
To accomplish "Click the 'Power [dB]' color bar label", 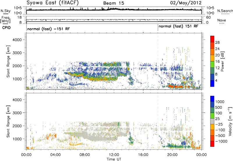I will pos(222,61).
